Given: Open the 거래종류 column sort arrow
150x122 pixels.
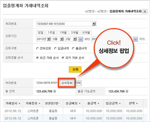Looking at the screenshot, I should tap(39, 103).
